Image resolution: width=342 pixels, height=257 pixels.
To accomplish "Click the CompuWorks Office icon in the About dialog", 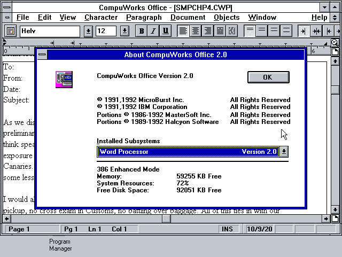I will pos(64,80).
